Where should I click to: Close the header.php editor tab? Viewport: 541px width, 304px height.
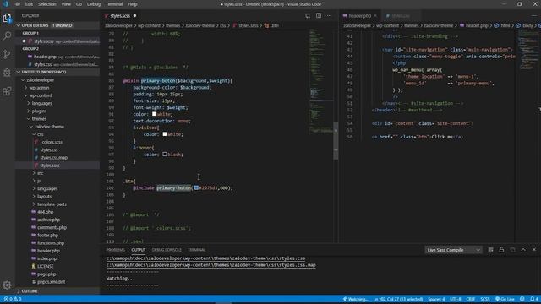click(x=375, y=15)
